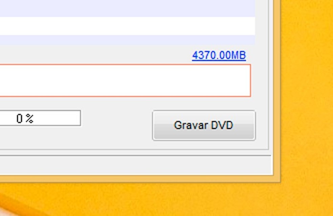Select the white row in file list
The height and width of the screenshot is (216, 333).
point(128,26)
